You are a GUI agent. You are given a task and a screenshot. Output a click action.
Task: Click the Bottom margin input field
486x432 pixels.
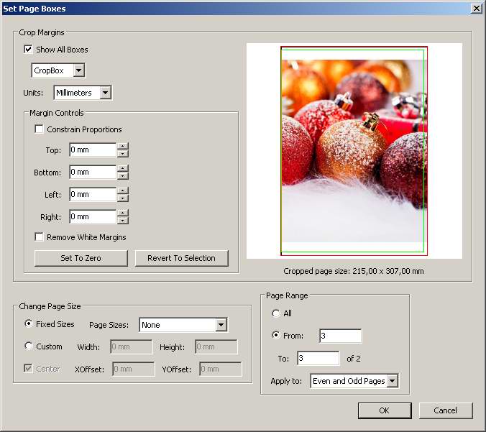tap(93, 172)
